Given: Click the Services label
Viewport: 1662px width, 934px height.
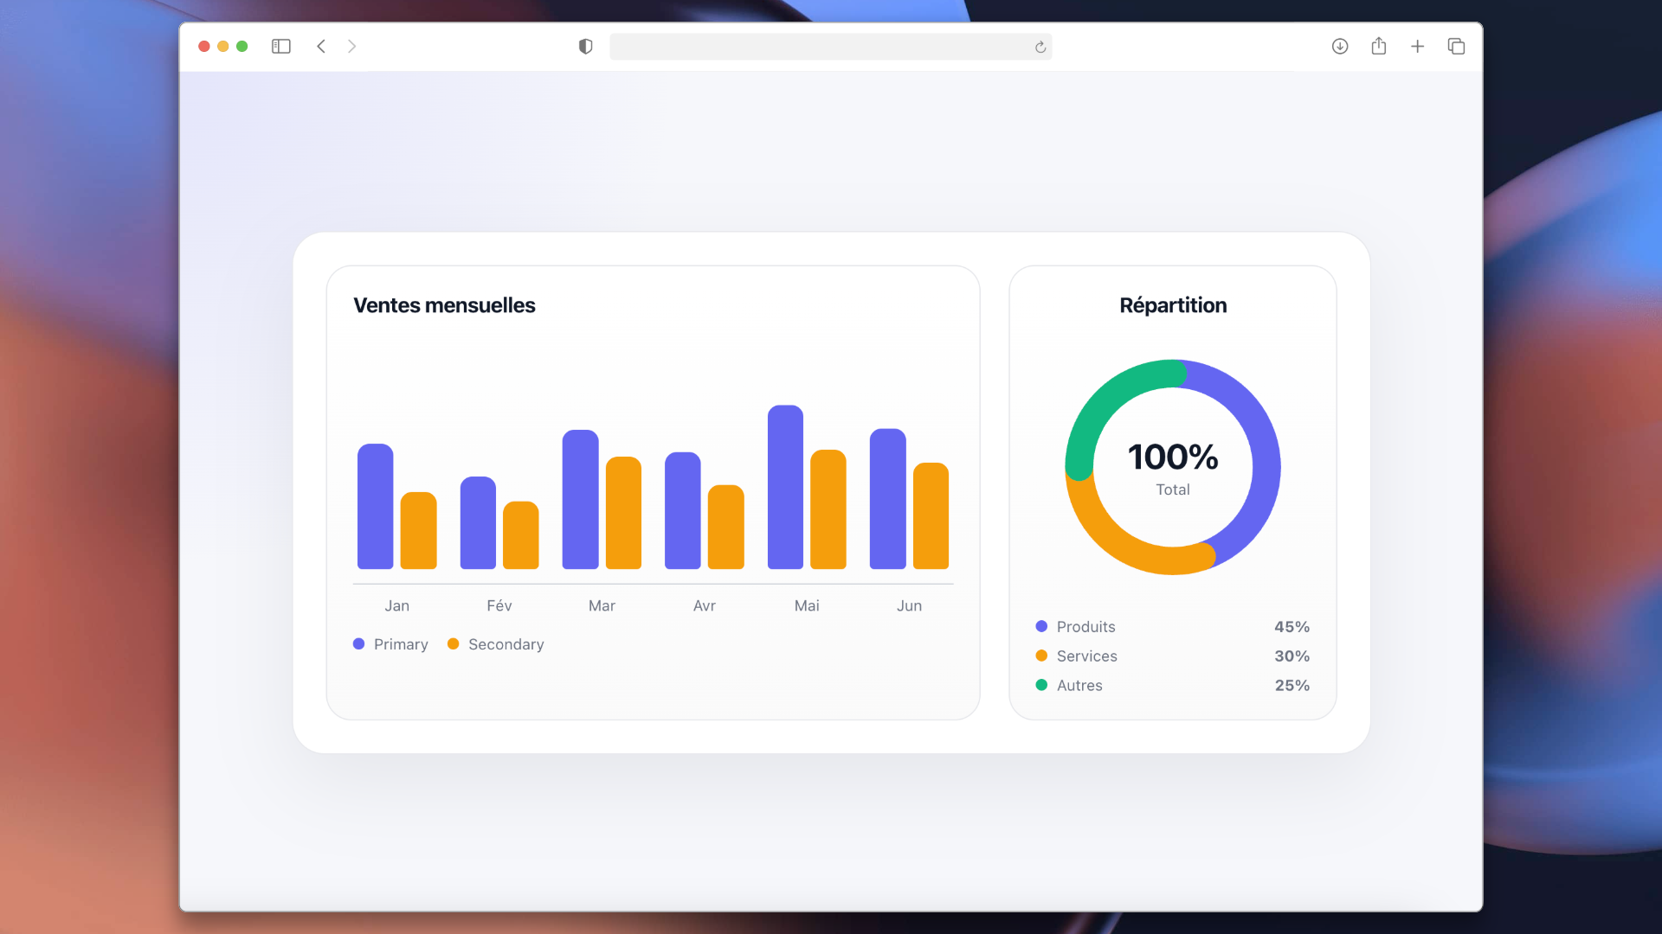Looking at the screenshot, I should click(1087, 656).
